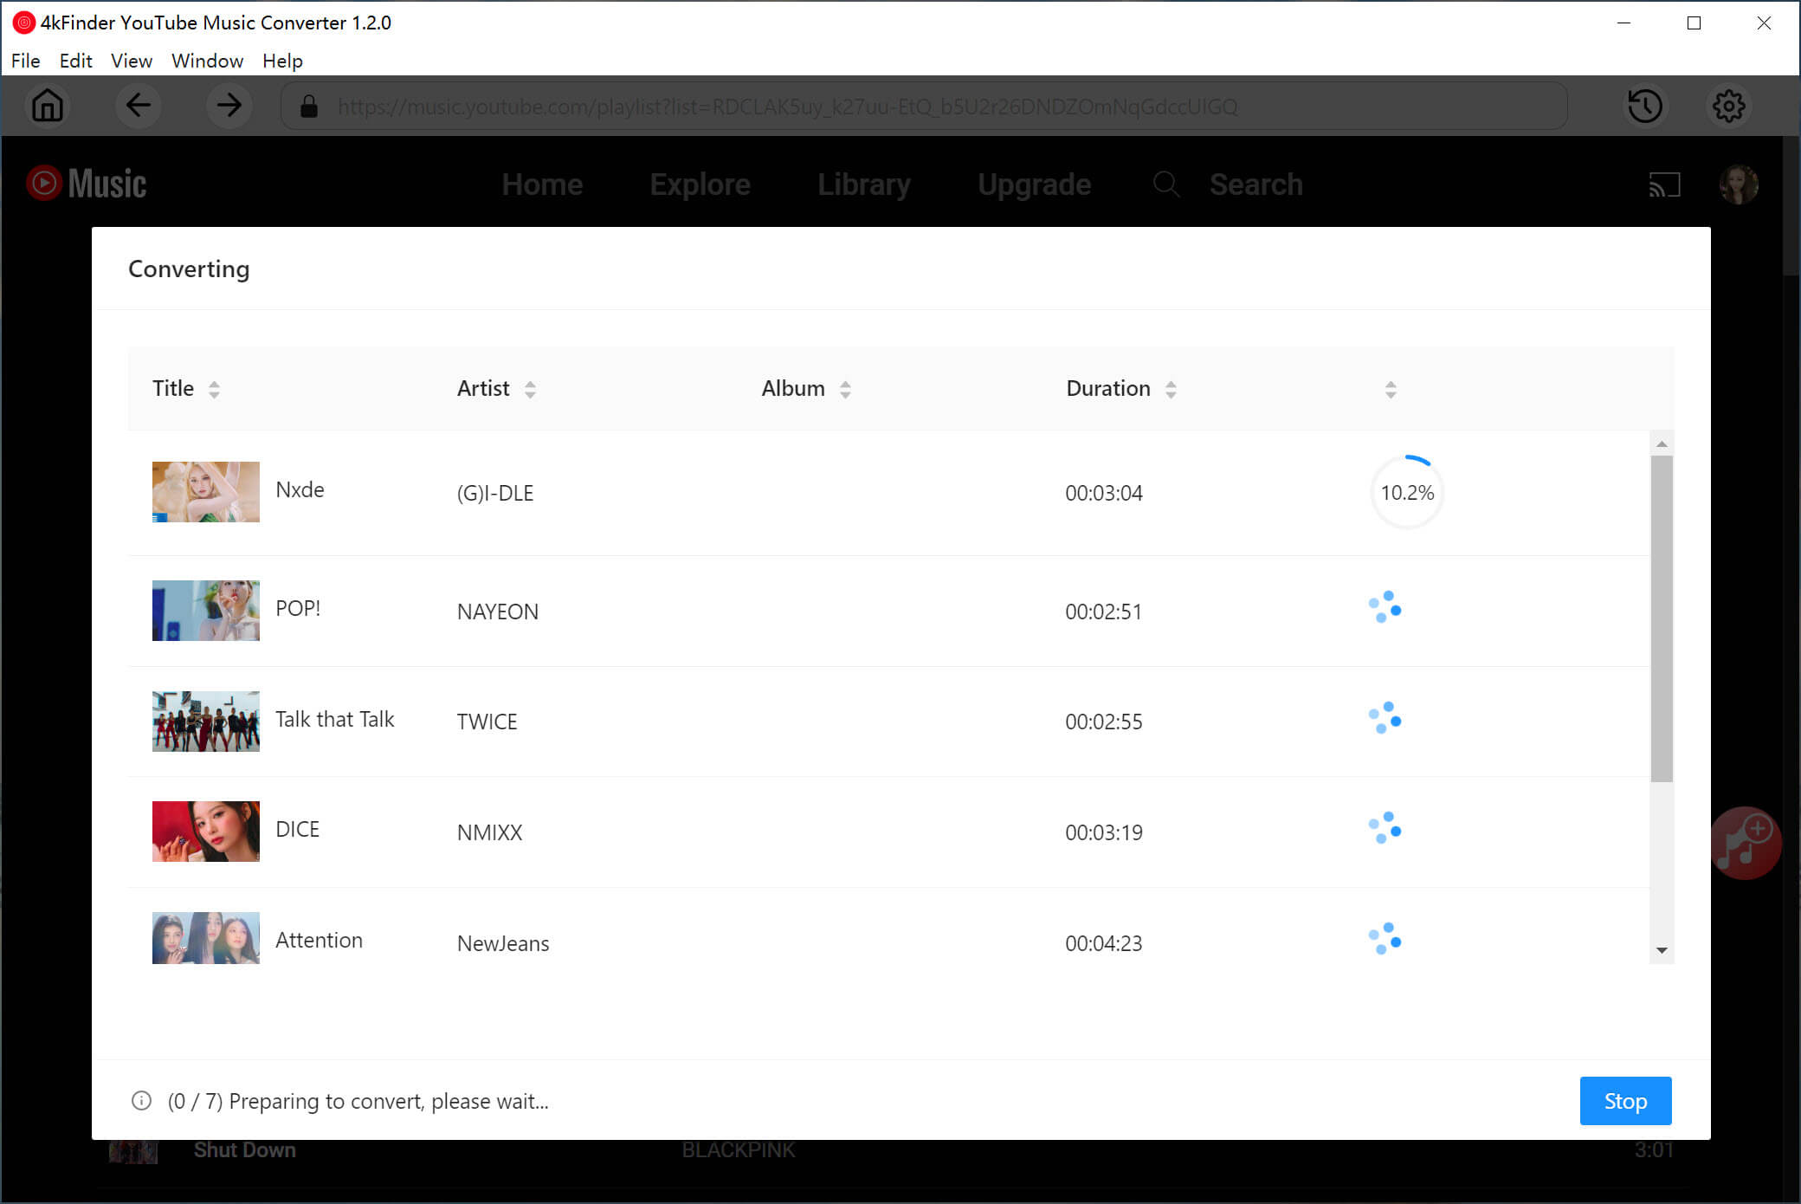Click the DICE song thumbnail
1801x1204 pixels.
205,832
